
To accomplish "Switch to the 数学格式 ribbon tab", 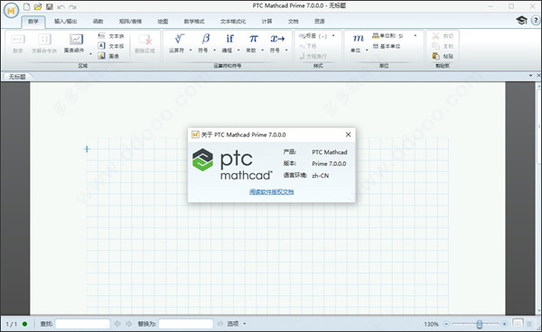I will tap(194, 22).
